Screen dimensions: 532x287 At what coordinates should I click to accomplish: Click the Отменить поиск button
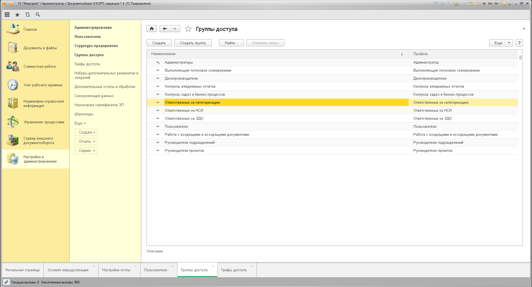(x=265, y=43)
